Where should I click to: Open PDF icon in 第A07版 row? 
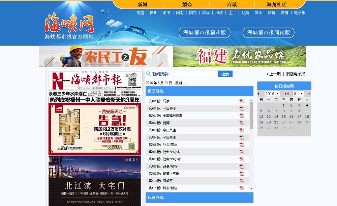tap(242, 159)
